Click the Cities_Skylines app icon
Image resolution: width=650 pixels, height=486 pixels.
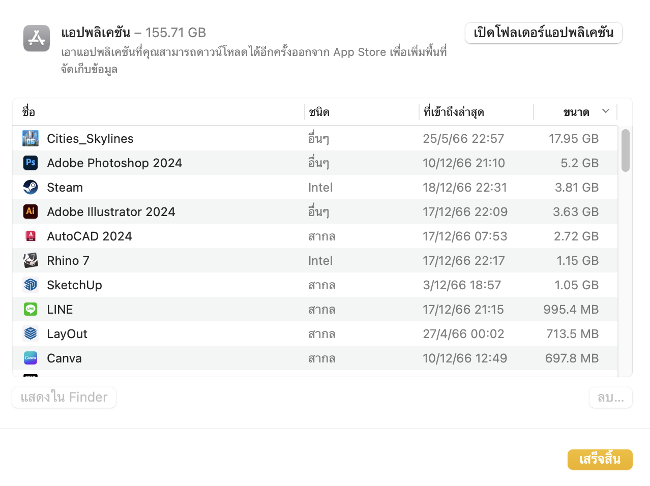tap(31, 138)
